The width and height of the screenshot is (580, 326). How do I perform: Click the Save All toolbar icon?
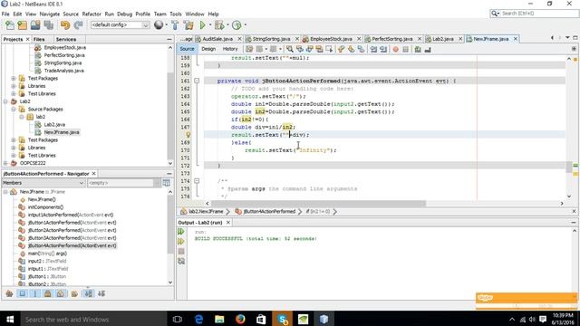pos(48,25)
